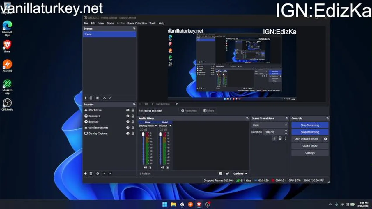Pop out the Audio Mixer dock
Screen dimensions: 372x209
(247, 118)
